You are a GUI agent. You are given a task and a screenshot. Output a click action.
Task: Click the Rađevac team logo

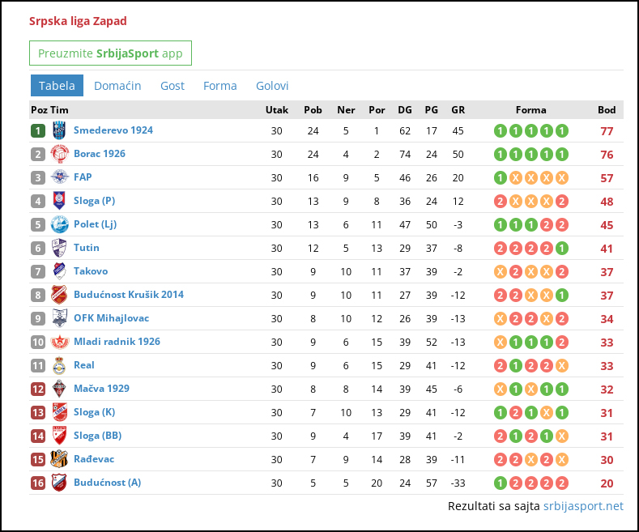pyautogui.click(x=59, y=459)
